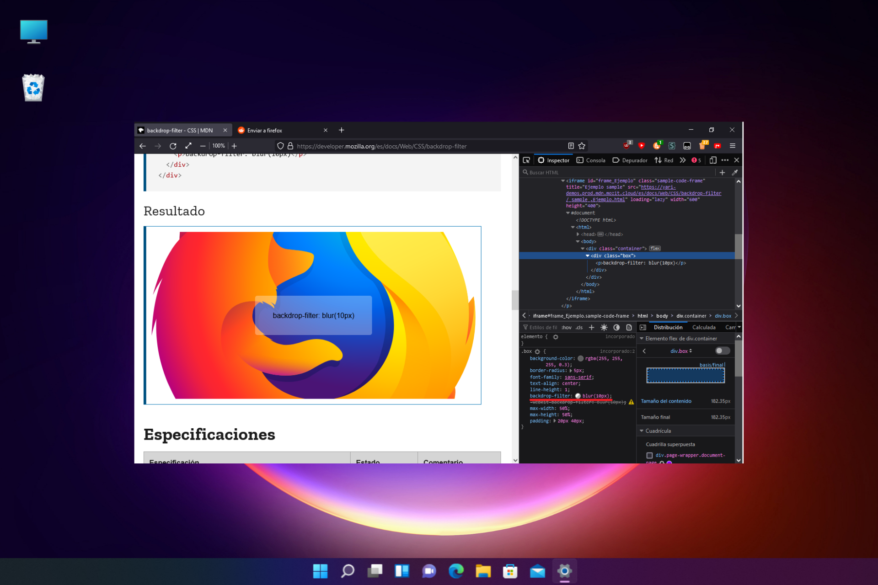This screenshot has height=585, width=878.
Task: Toggle the .cls class panel
Action: pos(579,327)
